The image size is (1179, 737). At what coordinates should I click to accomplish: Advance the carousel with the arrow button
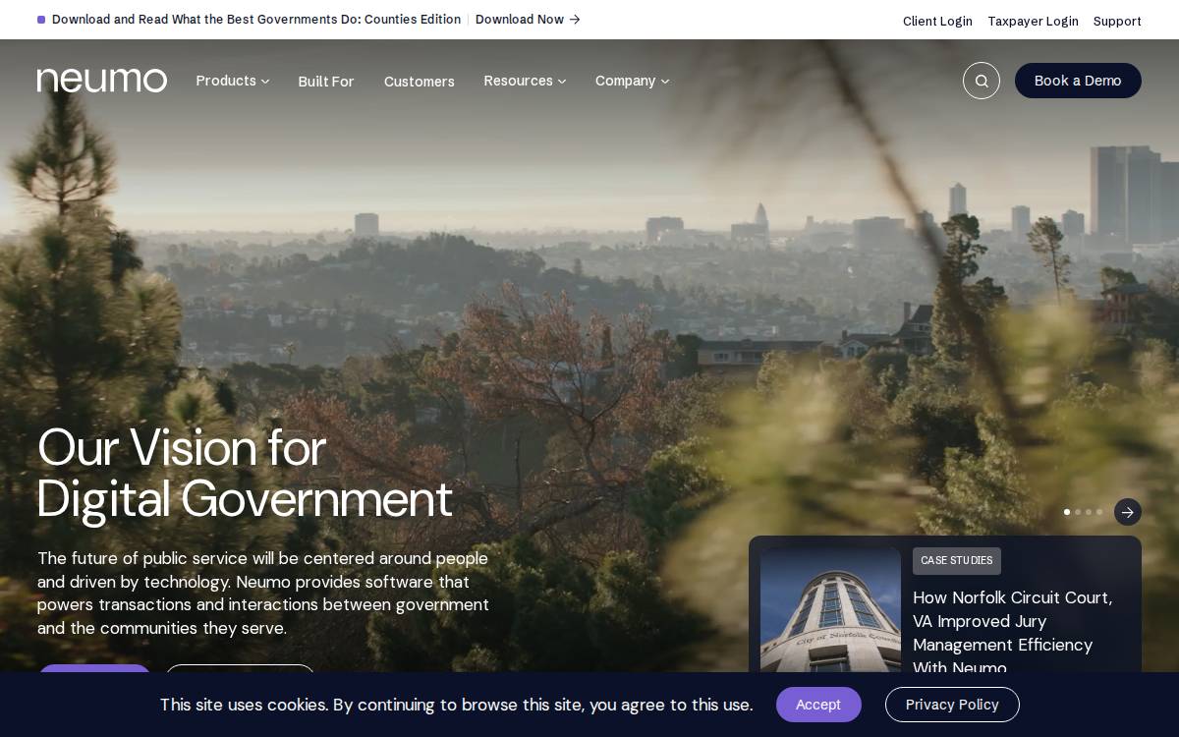coord(1128,512)
